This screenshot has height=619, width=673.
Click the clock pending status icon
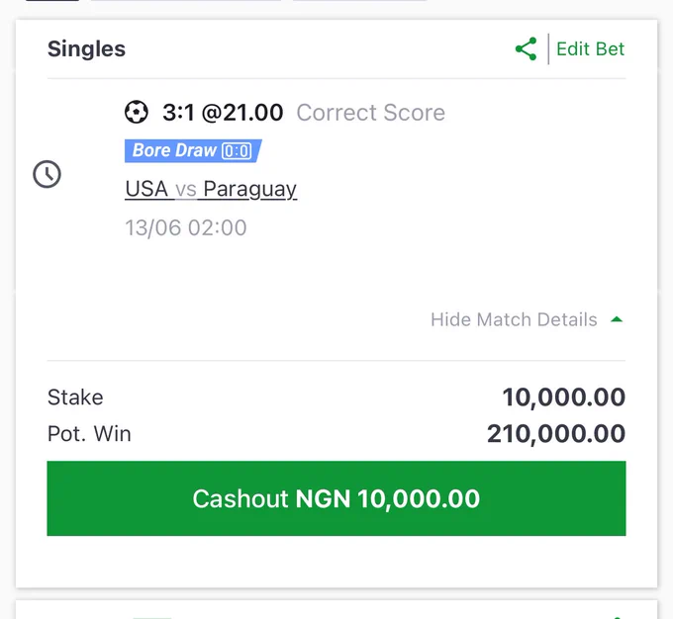click(47, 174)
